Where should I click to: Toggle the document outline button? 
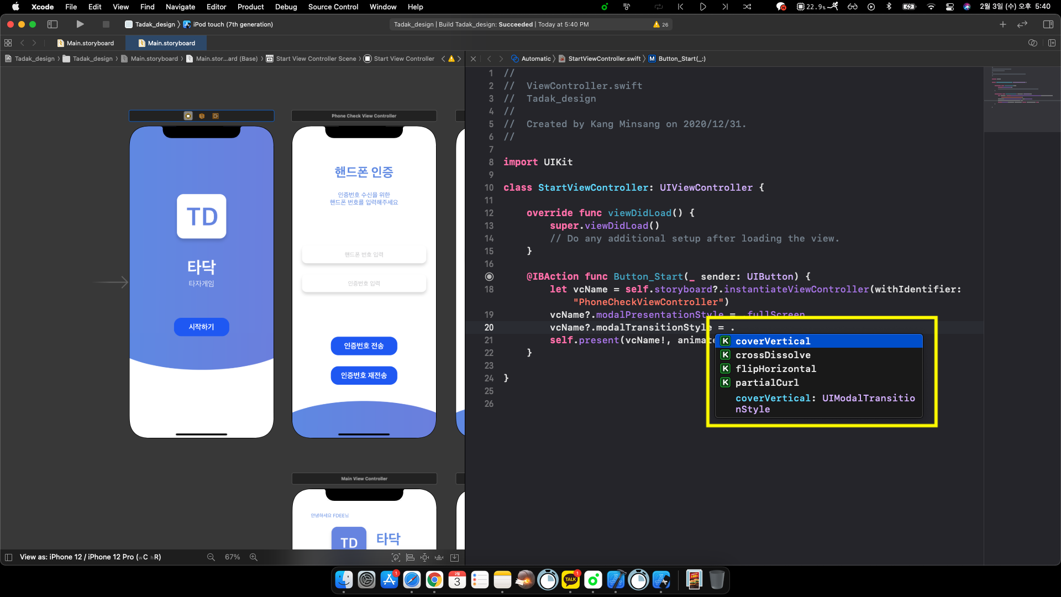click(8, 557)
